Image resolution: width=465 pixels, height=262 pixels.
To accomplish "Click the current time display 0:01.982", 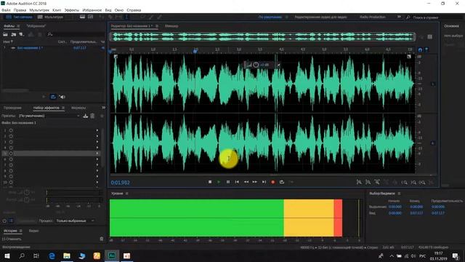I will click(120, 183).
